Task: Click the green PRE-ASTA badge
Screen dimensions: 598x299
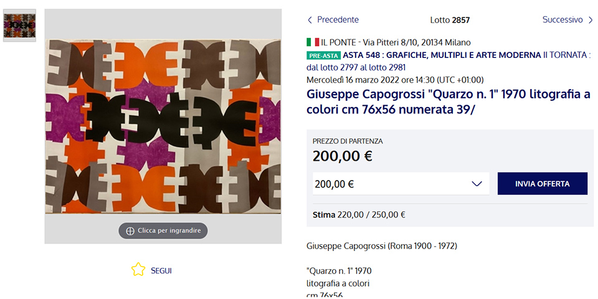Action: click(x=323, y=55)
